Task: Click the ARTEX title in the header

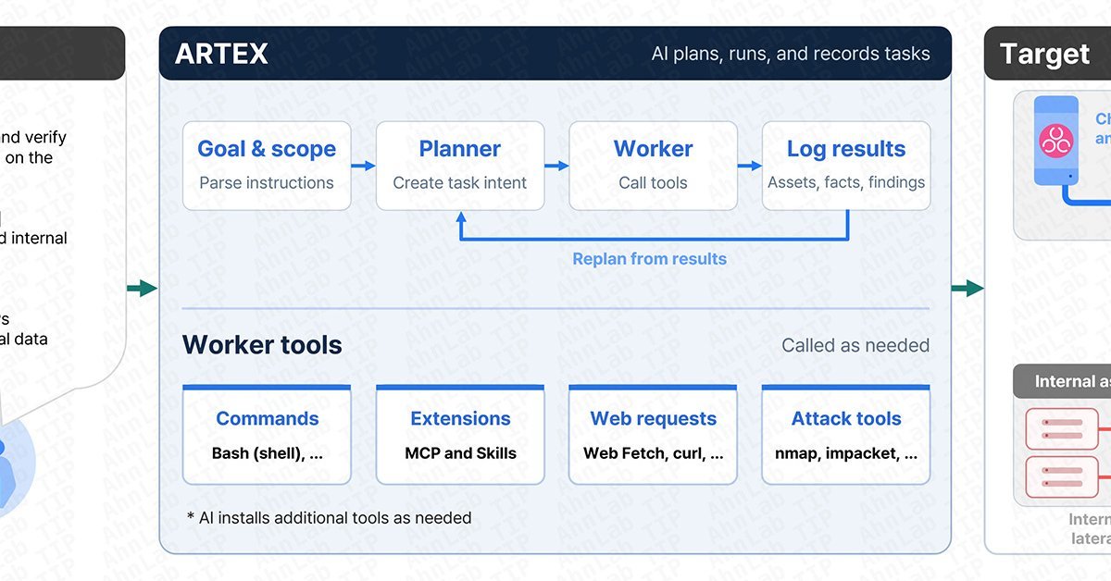Action: click(x=221, y=54)
